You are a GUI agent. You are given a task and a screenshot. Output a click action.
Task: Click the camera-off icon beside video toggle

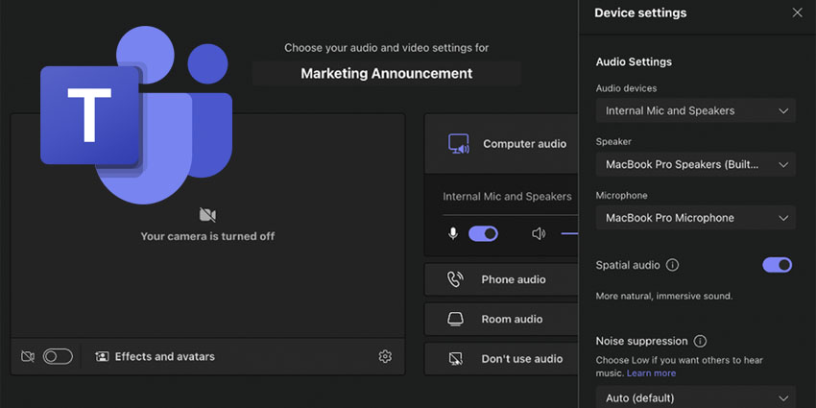[28, 356]
